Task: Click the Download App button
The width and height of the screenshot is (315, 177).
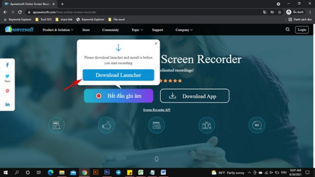Action: (x=195, y=96)
